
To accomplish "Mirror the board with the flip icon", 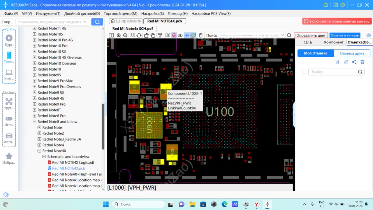I will click(168, 35).
